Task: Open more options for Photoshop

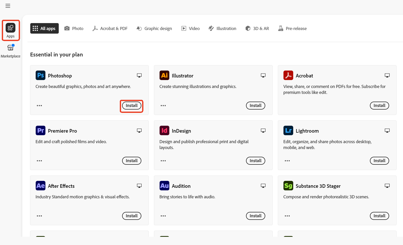Action: 39,106
